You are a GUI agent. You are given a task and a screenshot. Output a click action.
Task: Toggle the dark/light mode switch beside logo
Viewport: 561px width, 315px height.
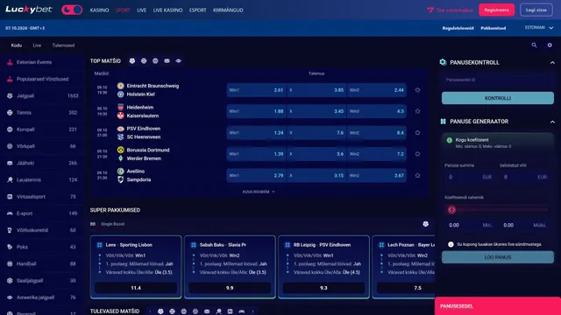[x=72, y=10]
